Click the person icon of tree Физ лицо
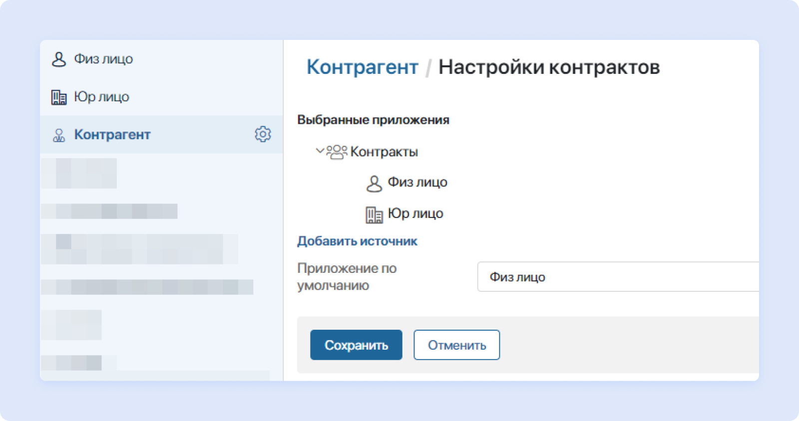 [374, 184]
